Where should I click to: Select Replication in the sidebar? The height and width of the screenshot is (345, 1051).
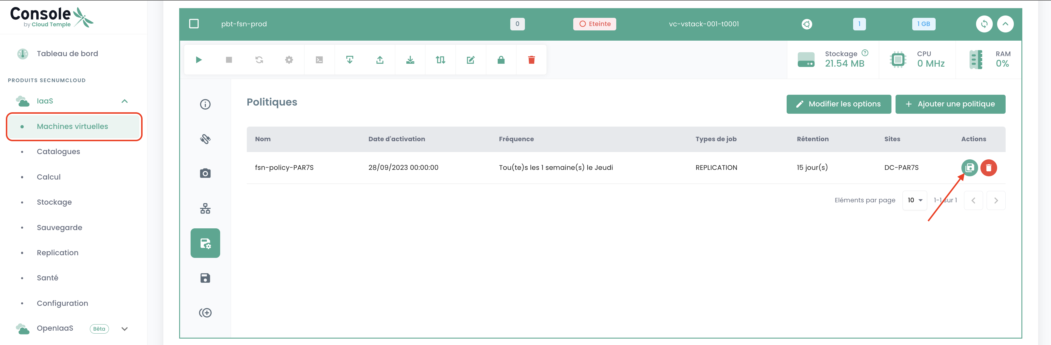(x=58, y=253)
